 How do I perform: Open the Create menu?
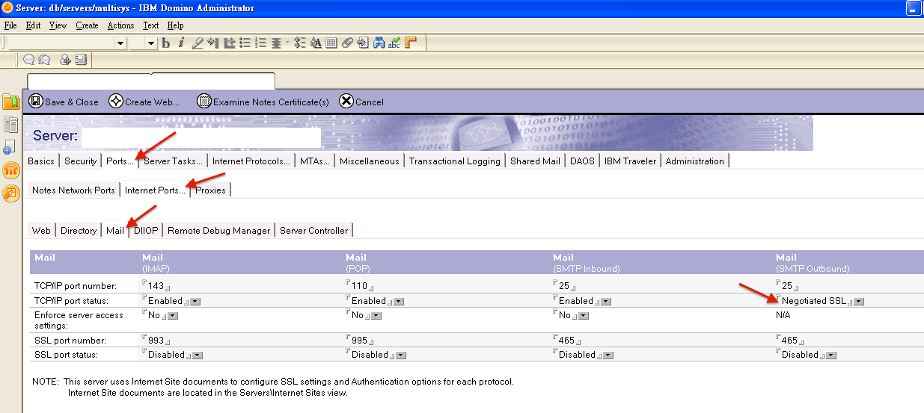(87, 25)
